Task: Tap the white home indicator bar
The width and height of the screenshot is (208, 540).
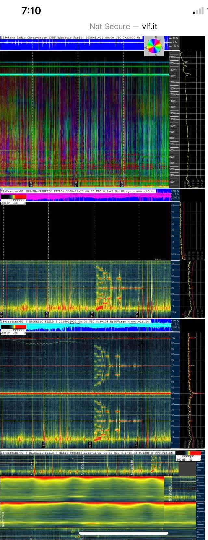Action: click(123, 533)
